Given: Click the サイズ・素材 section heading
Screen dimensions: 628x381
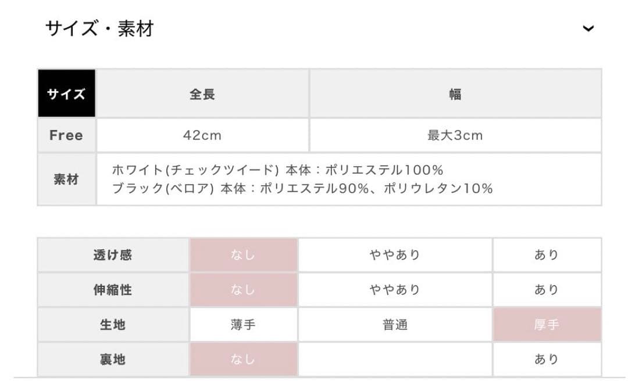Looking at the screenshot, I should (100, 27).
